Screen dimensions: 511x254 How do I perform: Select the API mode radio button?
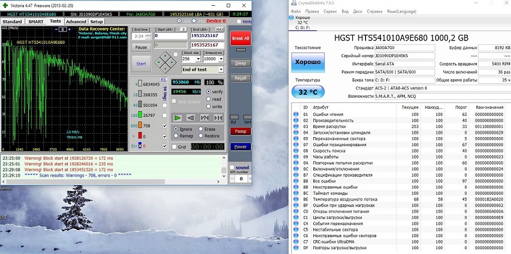pos(179,21)
